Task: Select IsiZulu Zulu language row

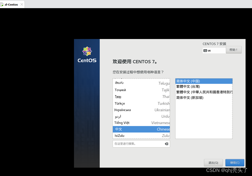Action: [x=141, y=136]
